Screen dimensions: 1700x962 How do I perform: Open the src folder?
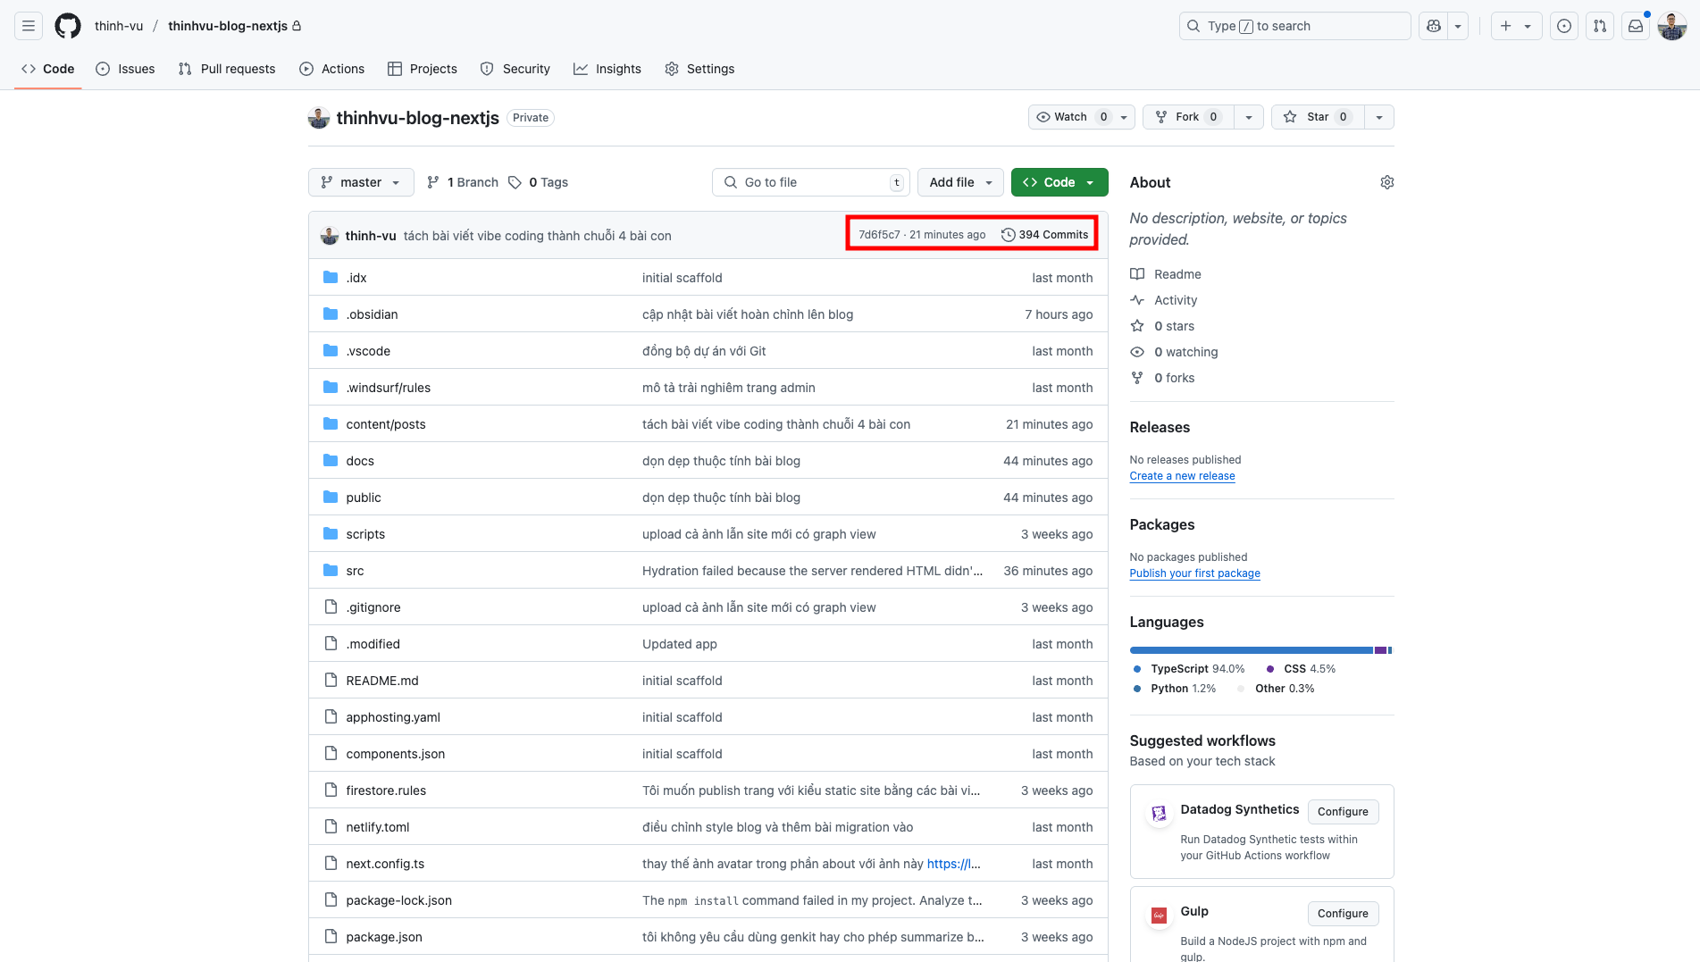[355, 571]
